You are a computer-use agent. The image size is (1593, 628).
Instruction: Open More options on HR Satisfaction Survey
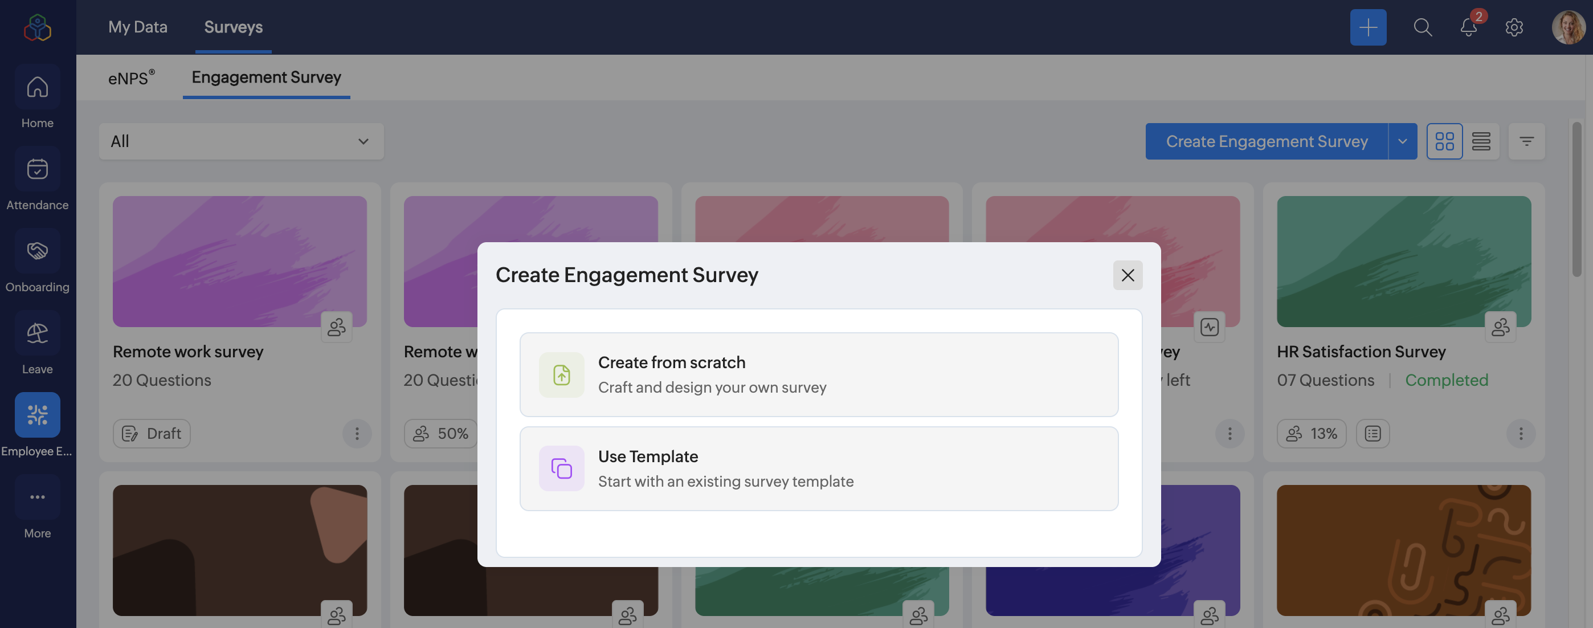[1521, 433]
